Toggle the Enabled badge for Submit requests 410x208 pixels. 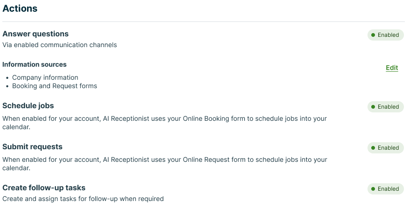pos(386,148)
